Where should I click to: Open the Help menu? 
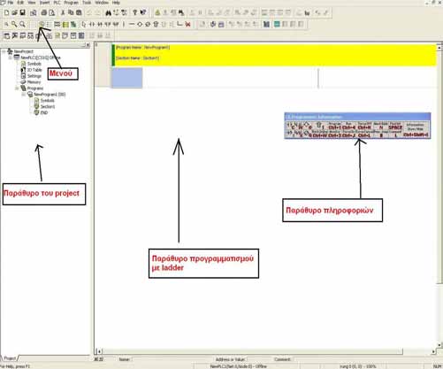pos(116,3)
